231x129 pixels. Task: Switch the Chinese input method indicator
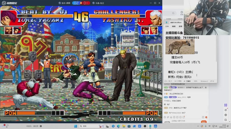pos(210,126)
